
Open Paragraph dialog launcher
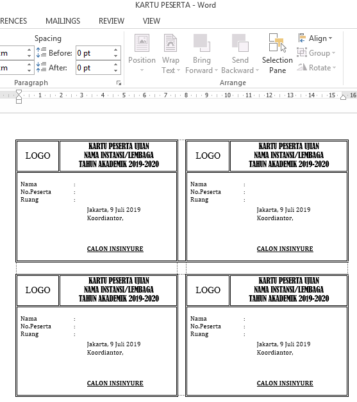119,83
